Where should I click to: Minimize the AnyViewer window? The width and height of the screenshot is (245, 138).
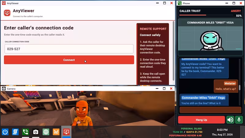coord(157,3)
